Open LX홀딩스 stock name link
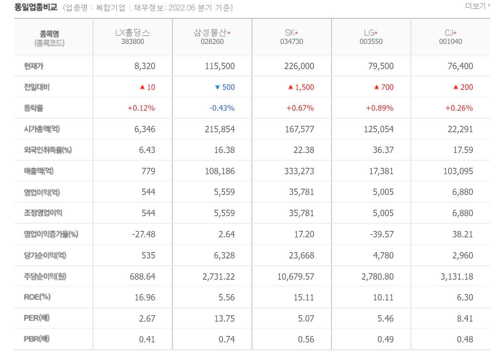 point(133,33)
